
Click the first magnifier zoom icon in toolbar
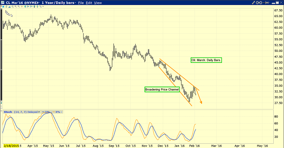pyautogui.click(x=16, y=6)
